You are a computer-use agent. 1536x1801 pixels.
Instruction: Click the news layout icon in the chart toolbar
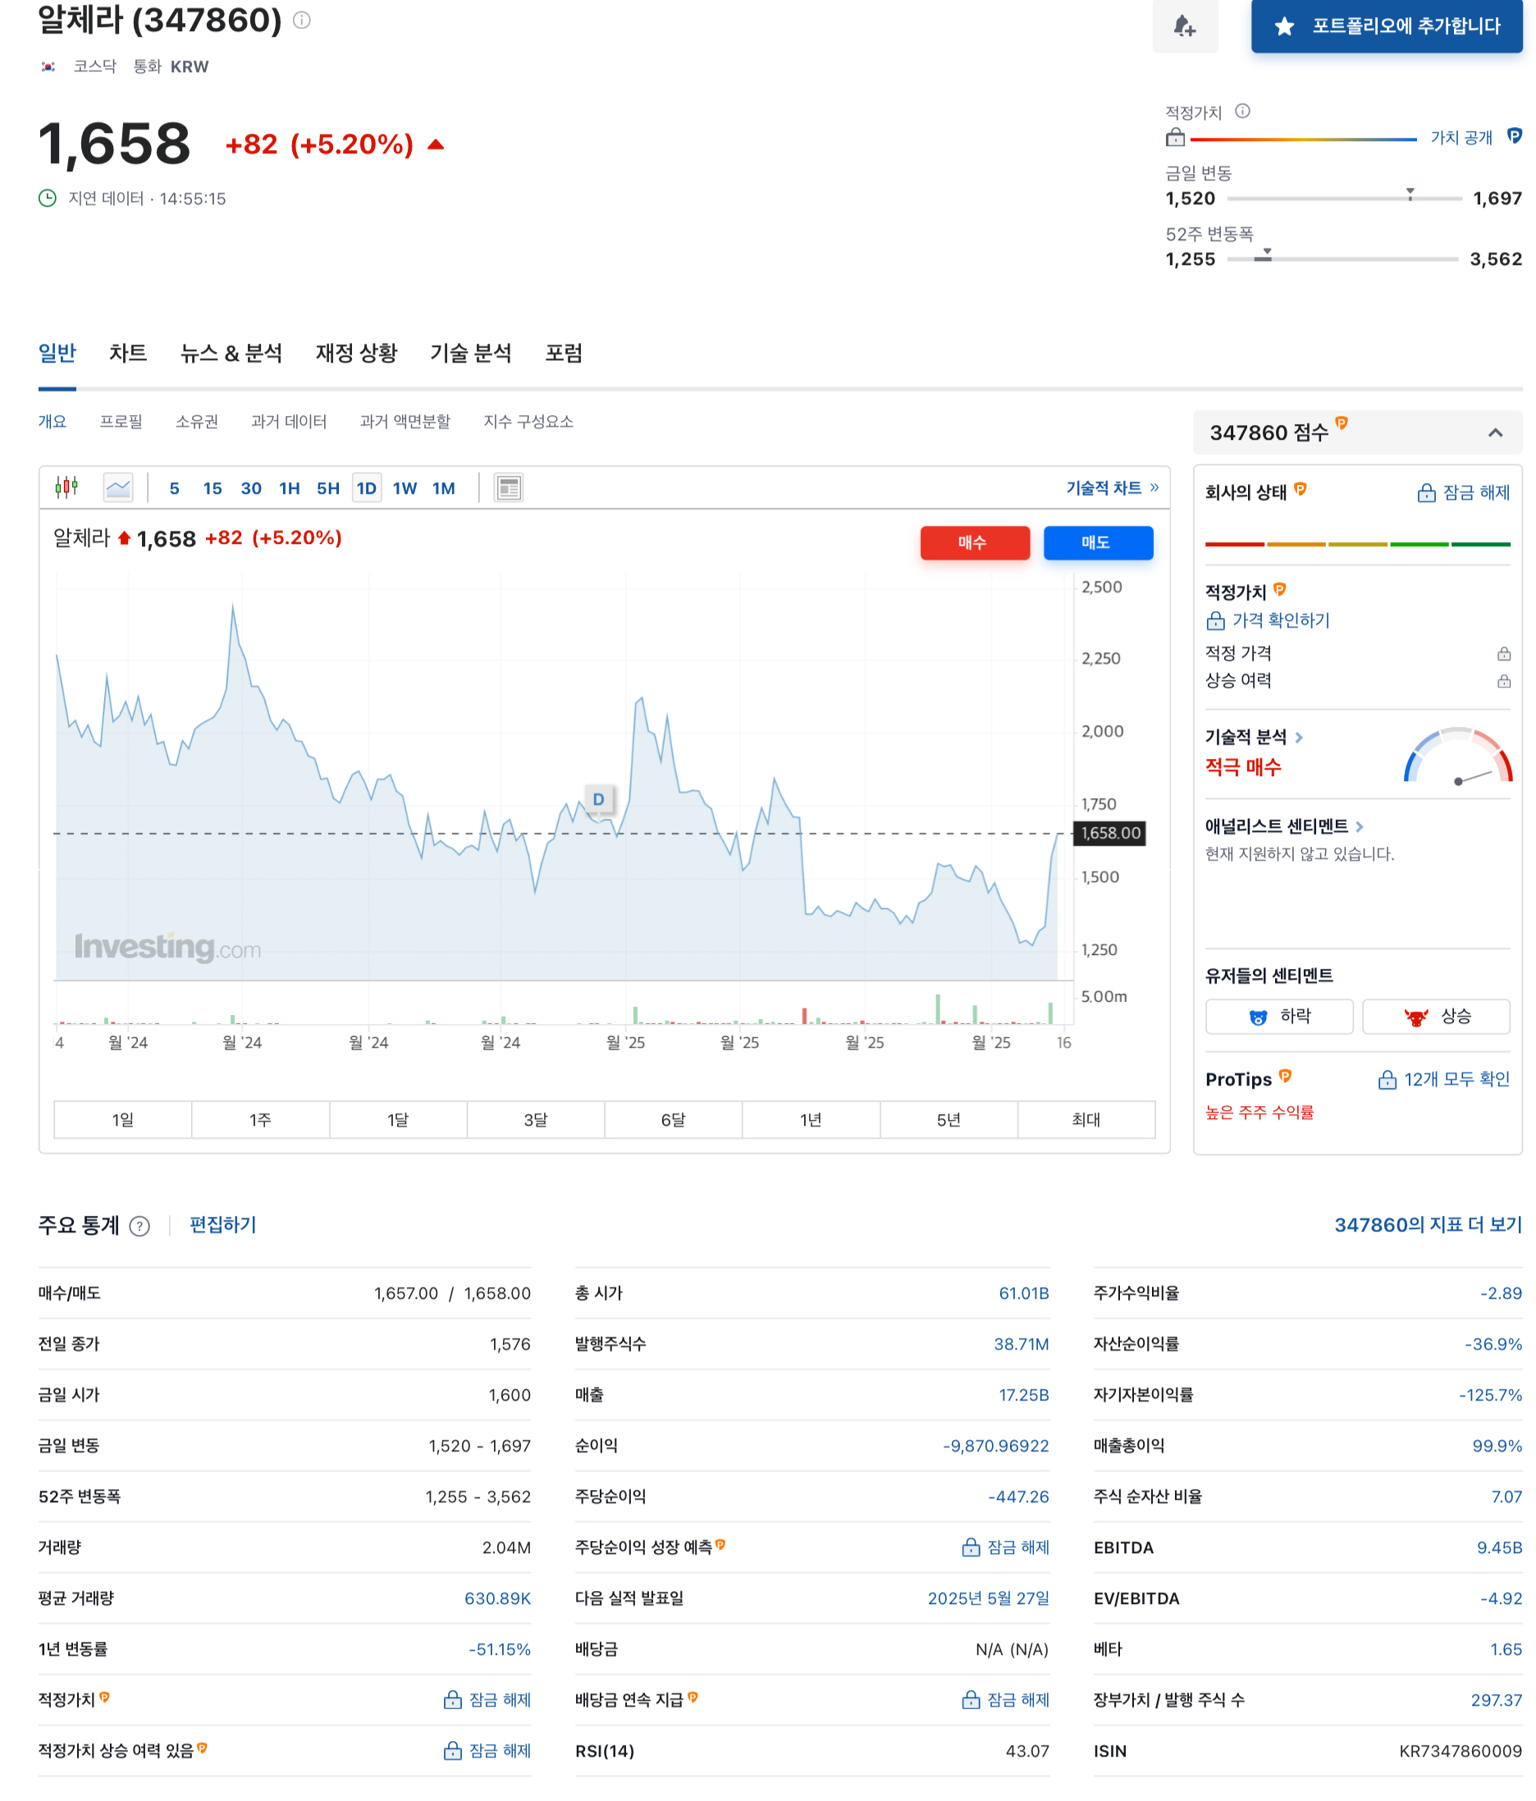click(x=509, y=488)
